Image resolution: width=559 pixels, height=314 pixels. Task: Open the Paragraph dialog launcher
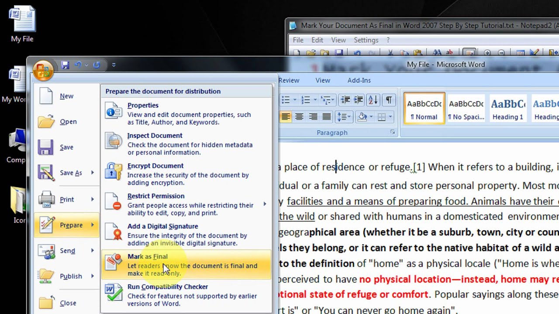[393, 132]
